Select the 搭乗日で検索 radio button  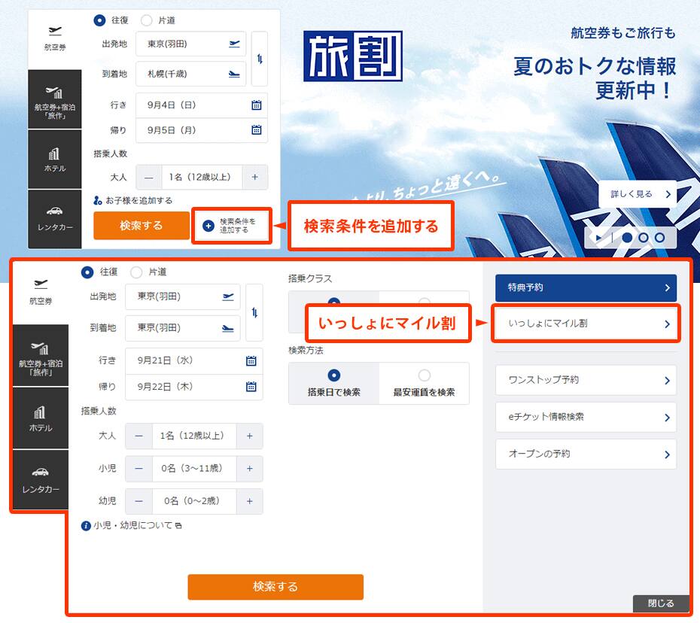point(334,375)
